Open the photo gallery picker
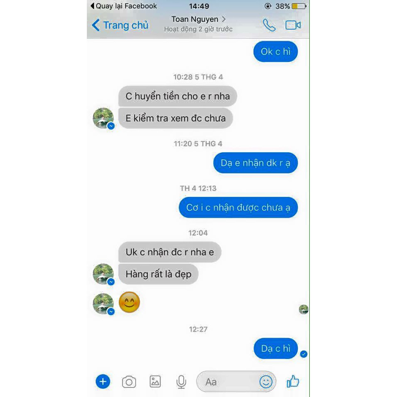 155,382
